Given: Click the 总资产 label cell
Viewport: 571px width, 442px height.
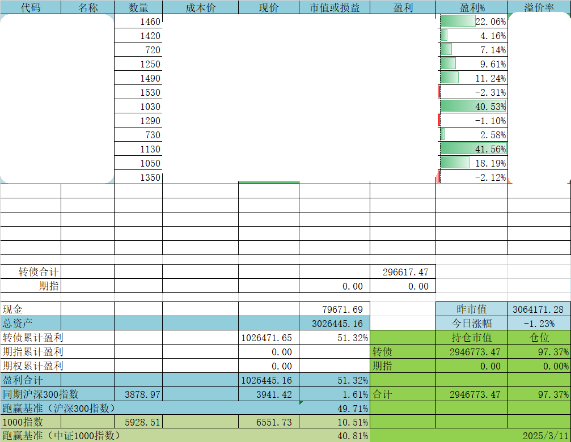Looking at the screenshot, I should (31, 323).
